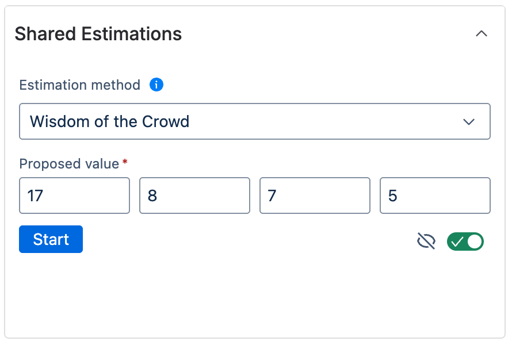Click the Shared Estimations panel title

click(98, 34)
